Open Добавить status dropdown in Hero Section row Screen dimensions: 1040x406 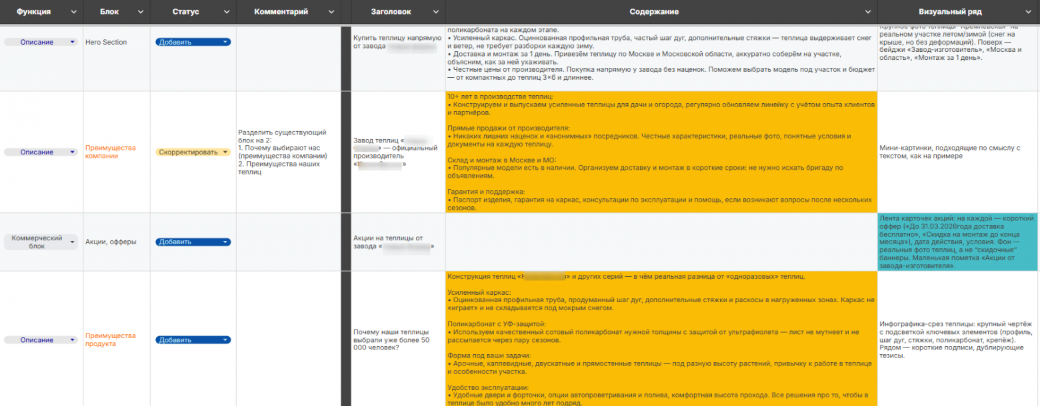193,42
